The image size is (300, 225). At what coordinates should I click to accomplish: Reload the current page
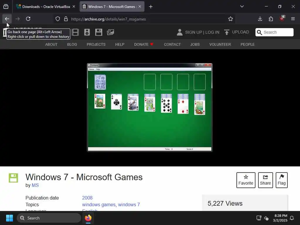pos(28,19)
